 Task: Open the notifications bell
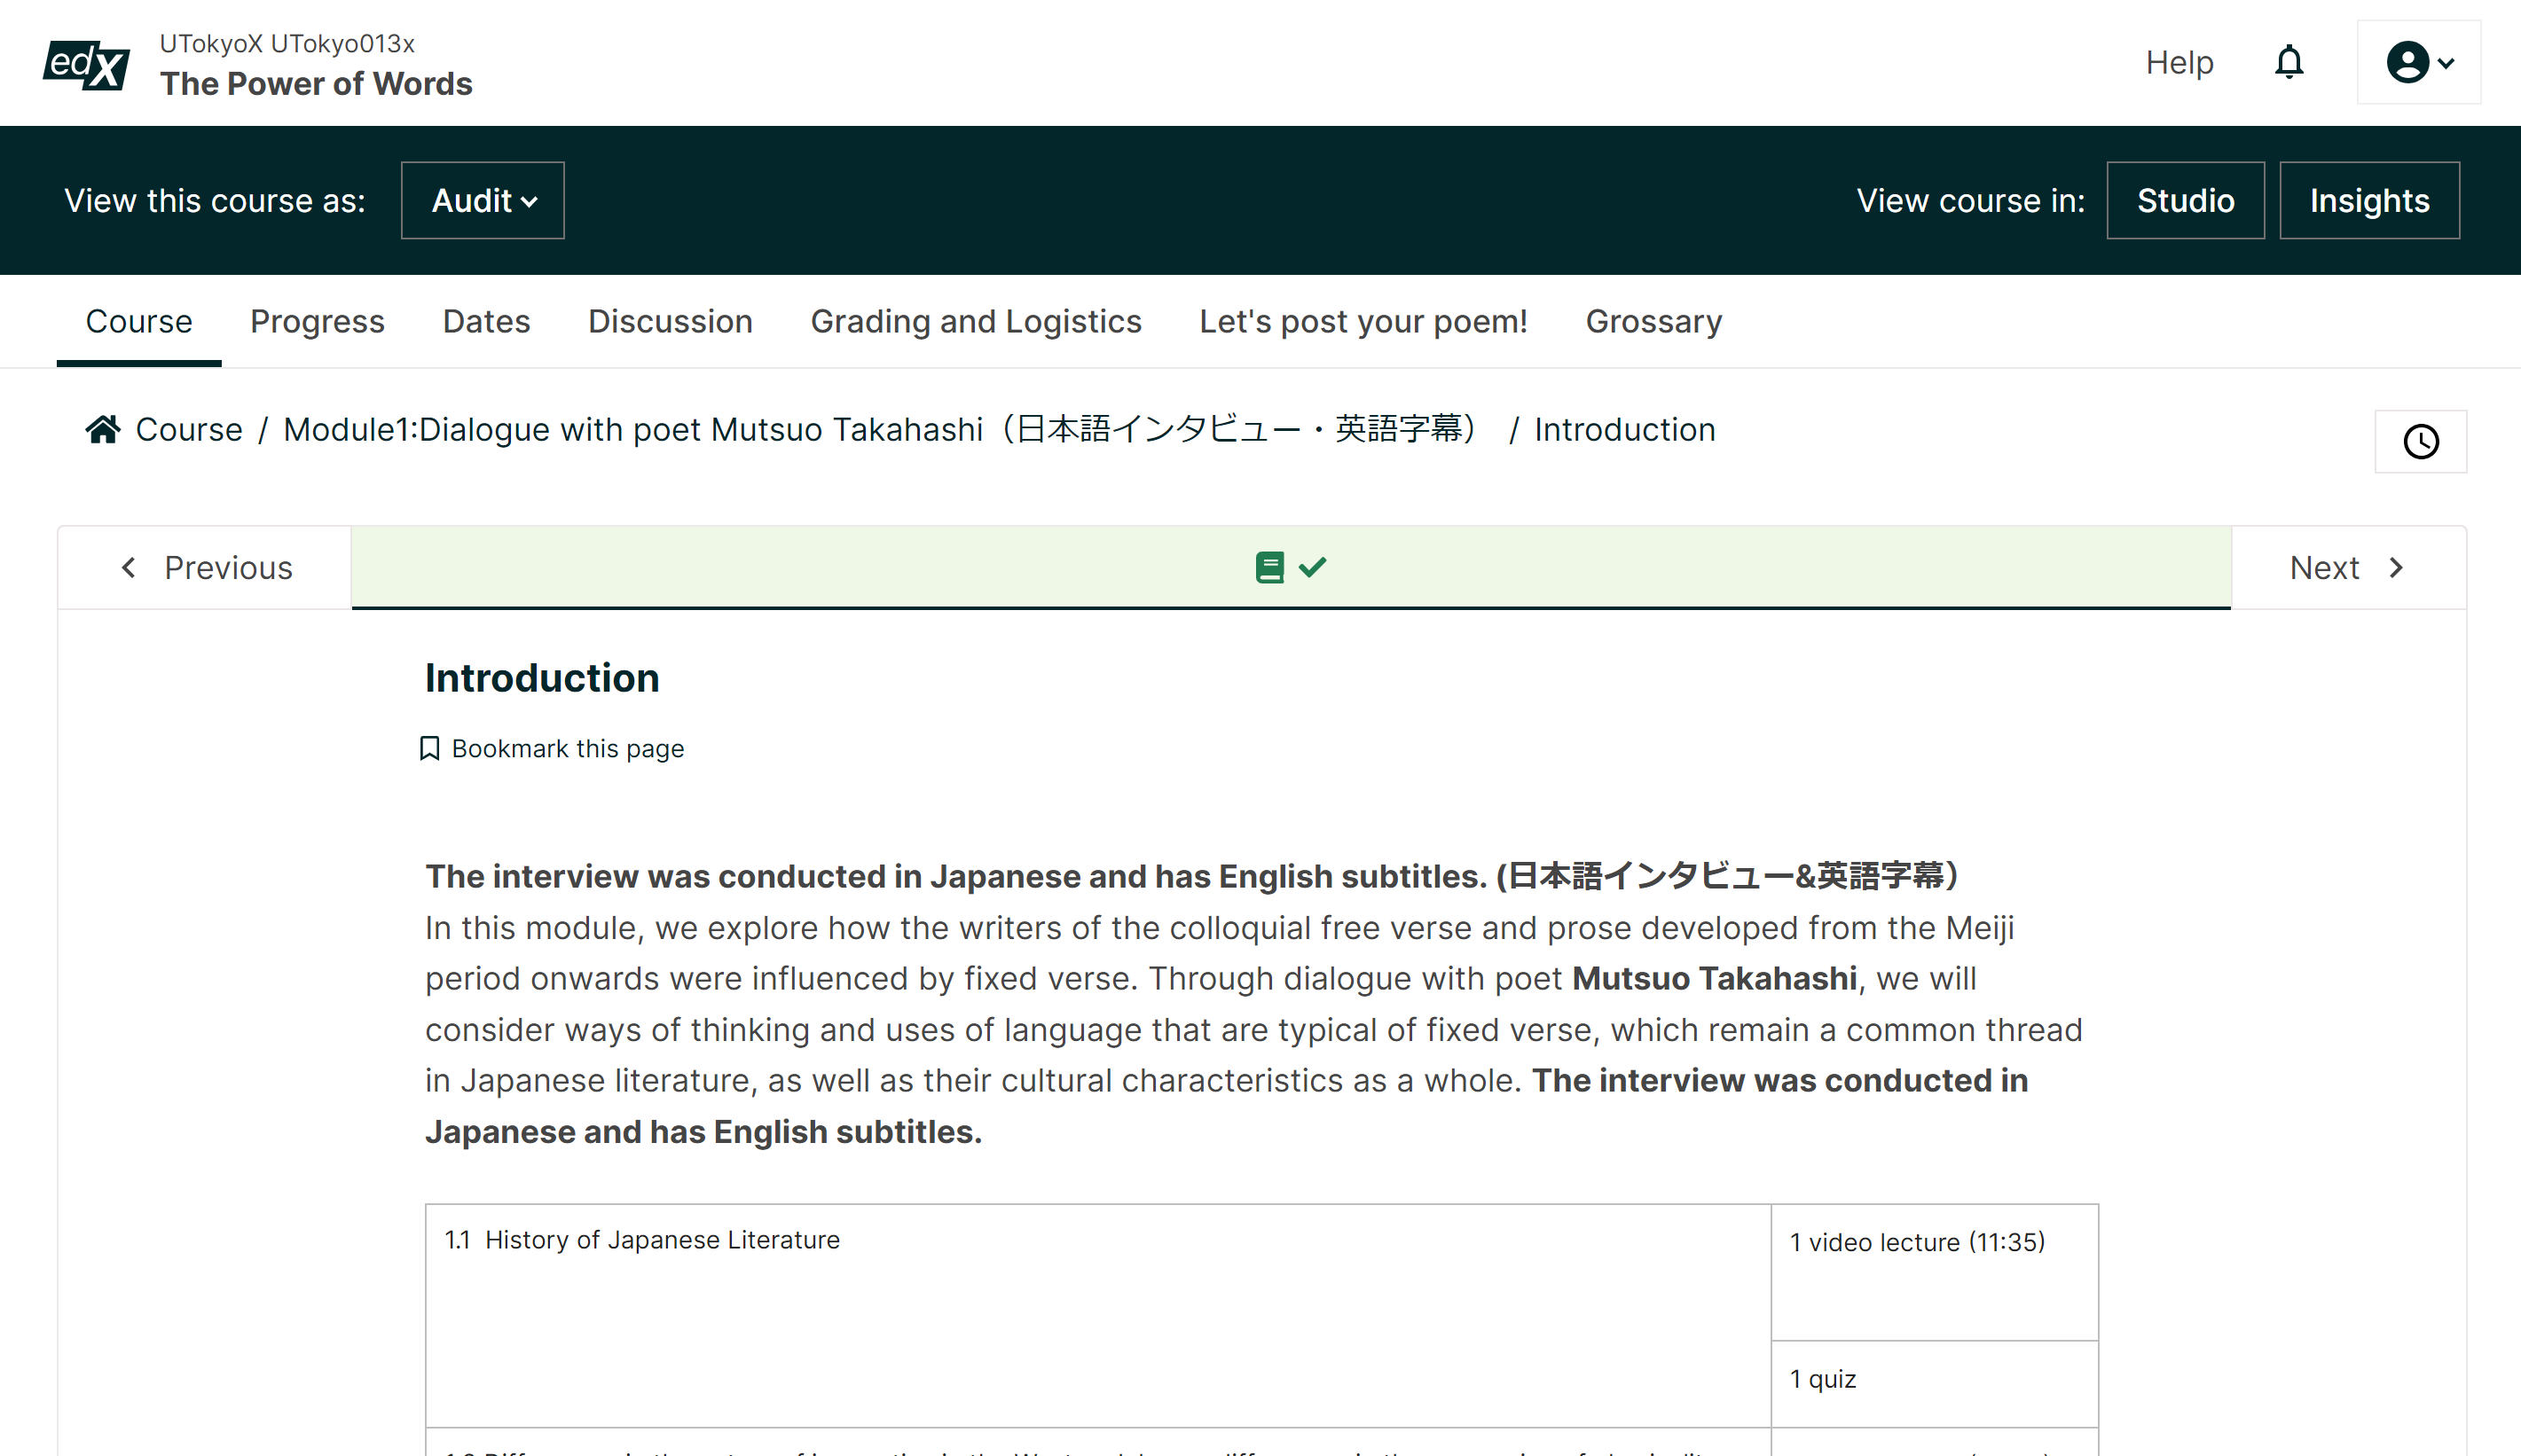pos(2289,62)
